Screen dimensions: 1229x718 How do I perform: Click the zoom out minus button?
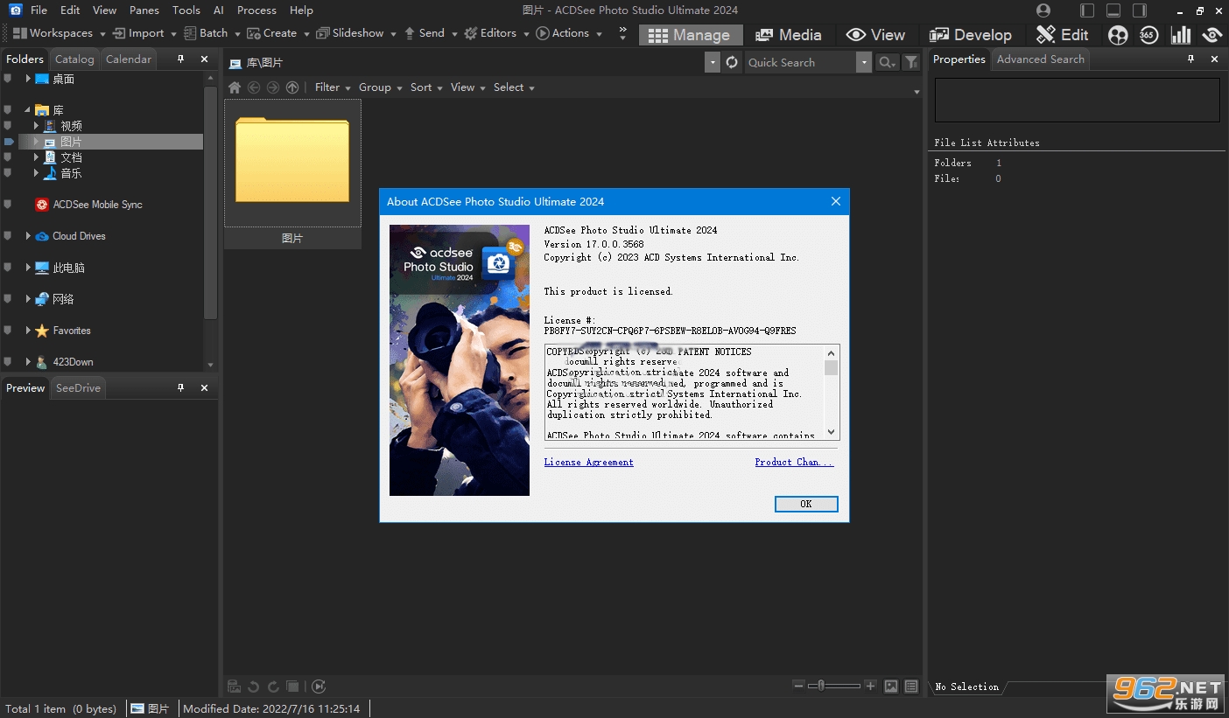(798, 686)
